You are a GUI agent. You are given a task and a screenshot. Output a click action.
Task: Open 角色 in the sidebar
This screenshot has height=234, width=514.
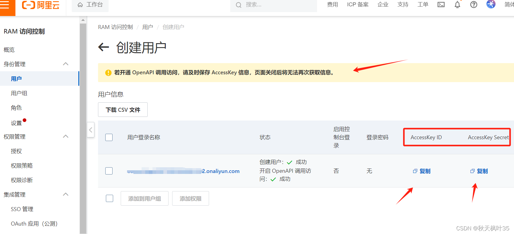pos(16,108)
